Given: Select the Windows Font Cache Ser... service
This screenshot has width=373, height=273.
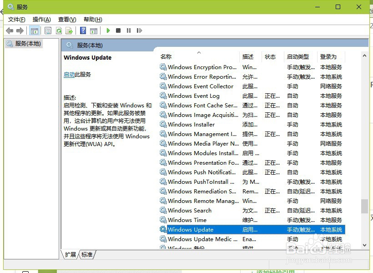Looking at the screenshot, I should pyautogui.click(x=252, y=106).
